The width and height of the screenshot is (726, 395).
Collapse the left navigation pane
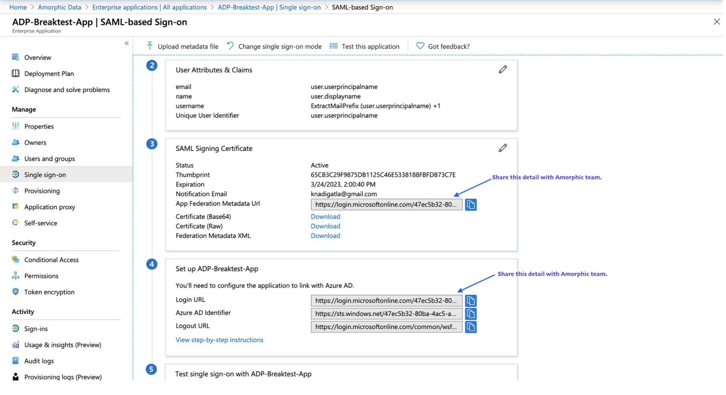pos(126,43)
